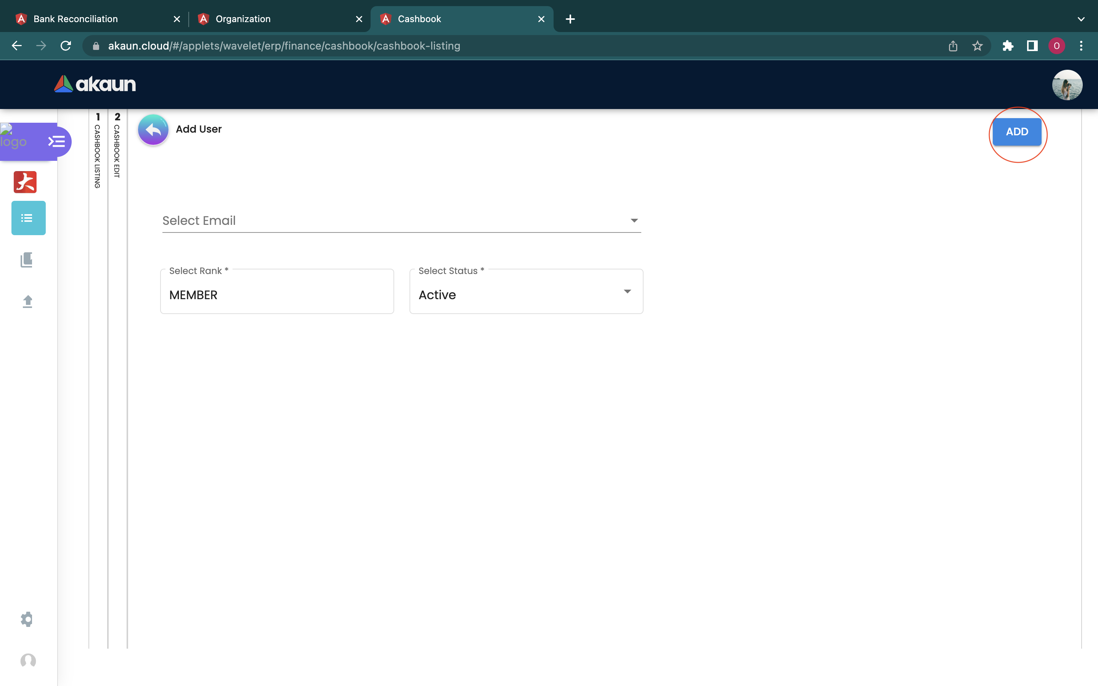Bookmark this page with the star icon

click(977, 46)
